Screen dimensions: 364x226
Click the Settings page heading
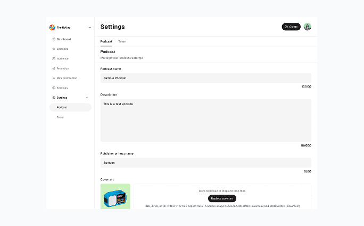click(113, 27)
